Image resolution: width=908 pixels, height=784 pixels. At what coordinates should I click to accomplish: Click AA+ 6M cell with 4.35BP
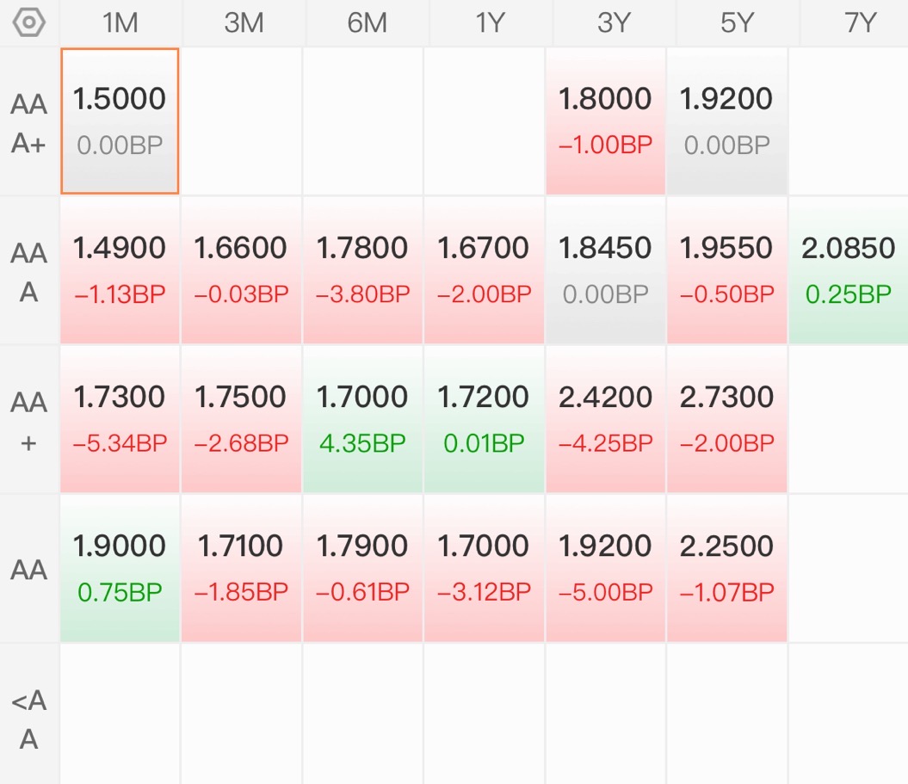coord(362,419)
